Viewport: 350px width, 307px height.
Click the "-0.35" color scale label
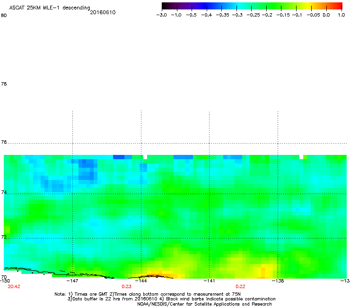point(223,15)
